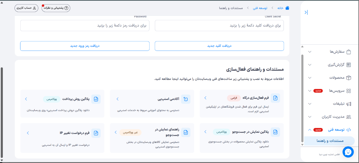Image resolution: width=359 pixels, height=163 pixels.
Task: Click ووکامرس badge on search plugin card
Action: coord(221,132)
